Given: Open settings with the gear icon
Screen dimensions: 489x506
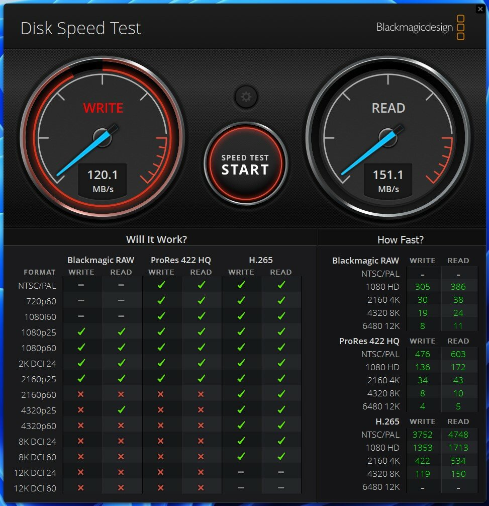Looking at the screenshot, I should [x=246, y=97].
